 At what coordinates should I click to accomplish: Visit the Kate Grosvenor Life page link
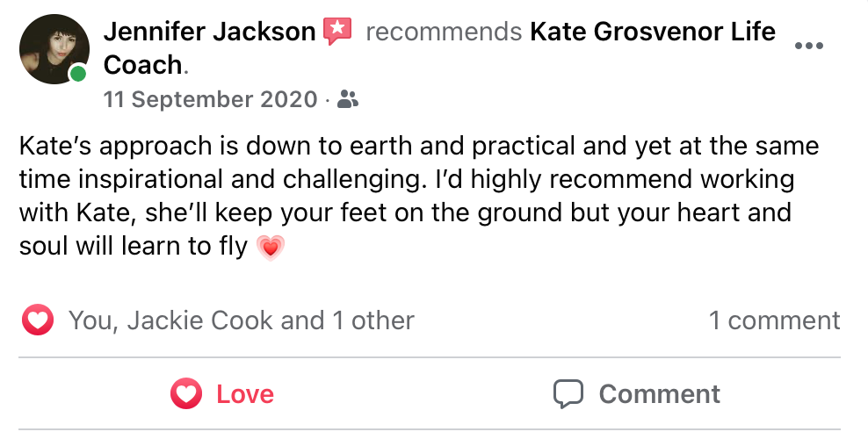point(653,32)
